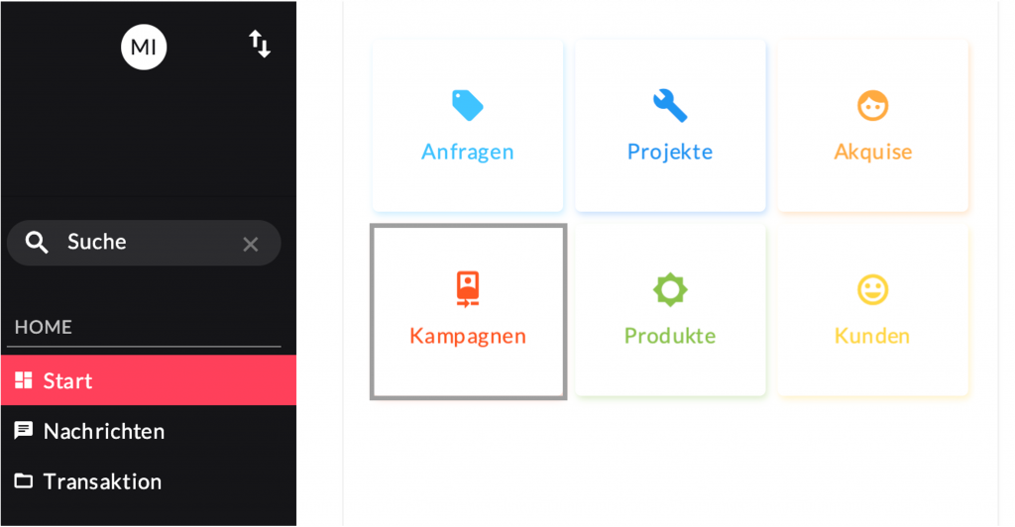Click the green gear icon for Produkte
1015x527 pixels.
click(670, 289)
